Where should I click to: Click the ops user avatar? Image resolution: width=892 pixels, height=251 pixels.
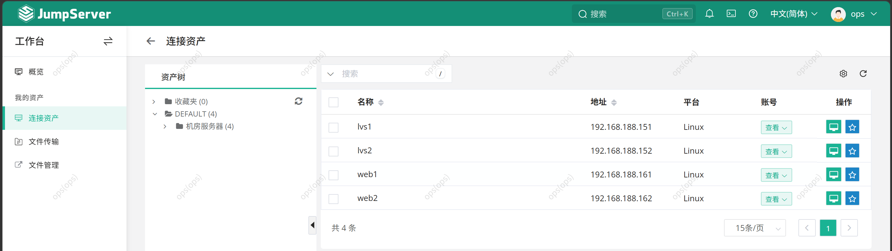tap(838, 14)
